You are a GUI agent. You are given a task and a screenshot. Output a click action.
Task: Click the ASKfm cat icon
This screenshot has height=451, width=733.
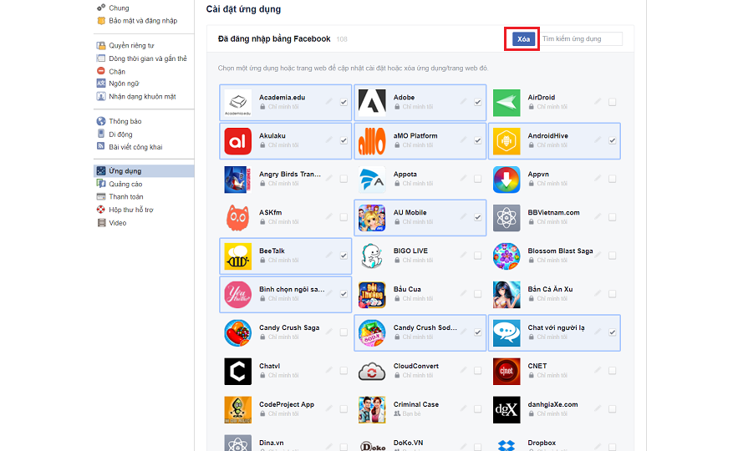click(238, 217)
